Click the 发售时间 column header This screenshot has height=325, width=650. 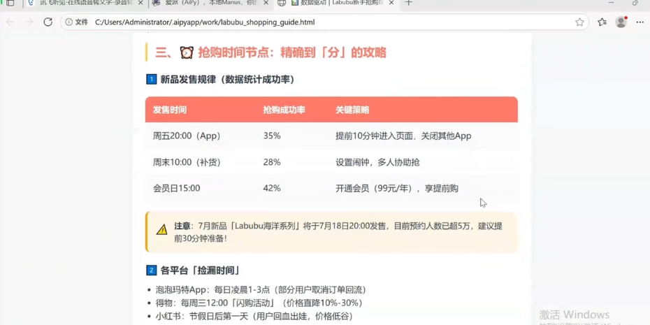[170, 110]
